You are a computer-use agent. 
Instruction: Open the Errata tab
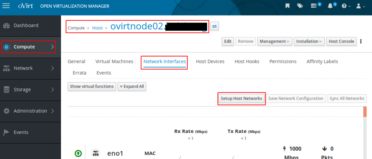pyautogui.click(x=80, y=73)
